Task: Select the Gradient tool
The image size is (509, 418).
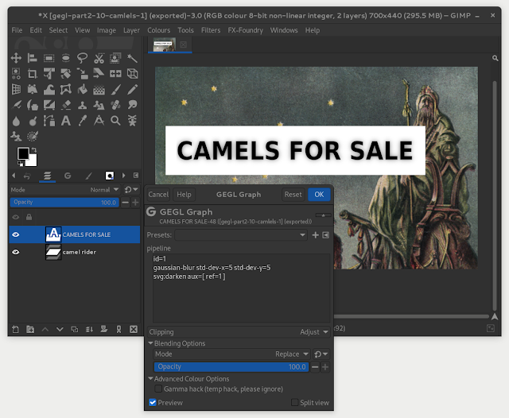Action: tap(99, 89)
